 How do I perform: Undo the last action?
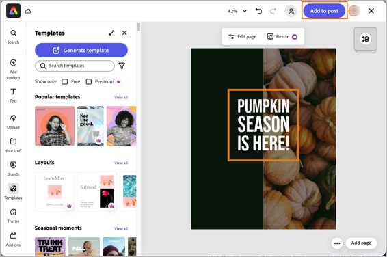coord(258,11)
